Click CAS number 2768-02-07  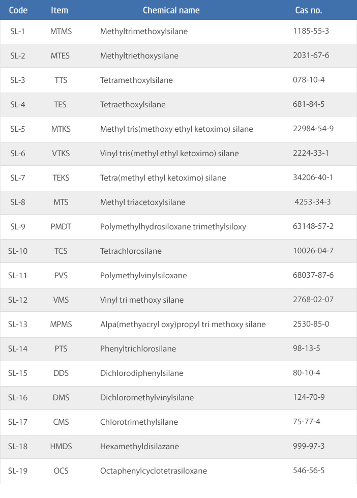click(313, 300)
